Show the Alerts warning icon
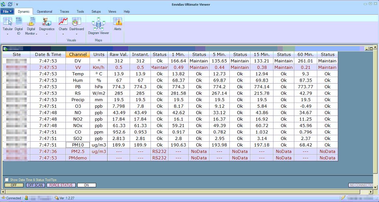The image size is (379, 202). [x=117, y=22]
